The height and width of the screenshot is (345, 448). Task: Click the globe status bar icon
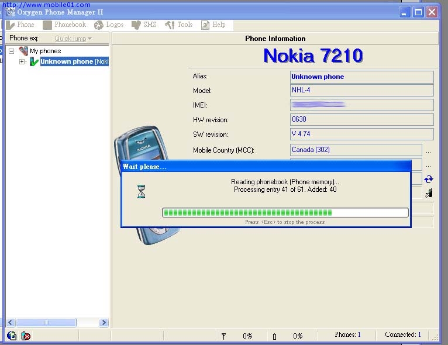pyautogui.click(x=12, y=336)
